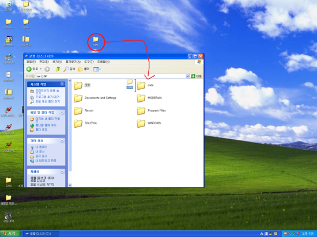Collapse the System Tasks panel chevron
The height and width of the screenshot is (237, 317).
point(62,84)
